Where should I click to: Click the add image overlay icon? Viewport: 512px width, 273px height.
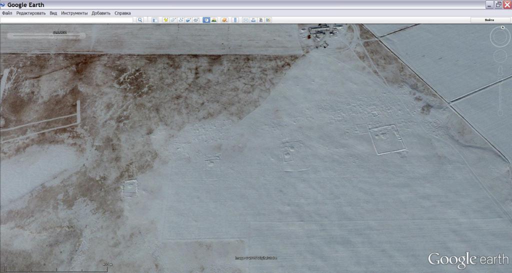click(188, 20)
